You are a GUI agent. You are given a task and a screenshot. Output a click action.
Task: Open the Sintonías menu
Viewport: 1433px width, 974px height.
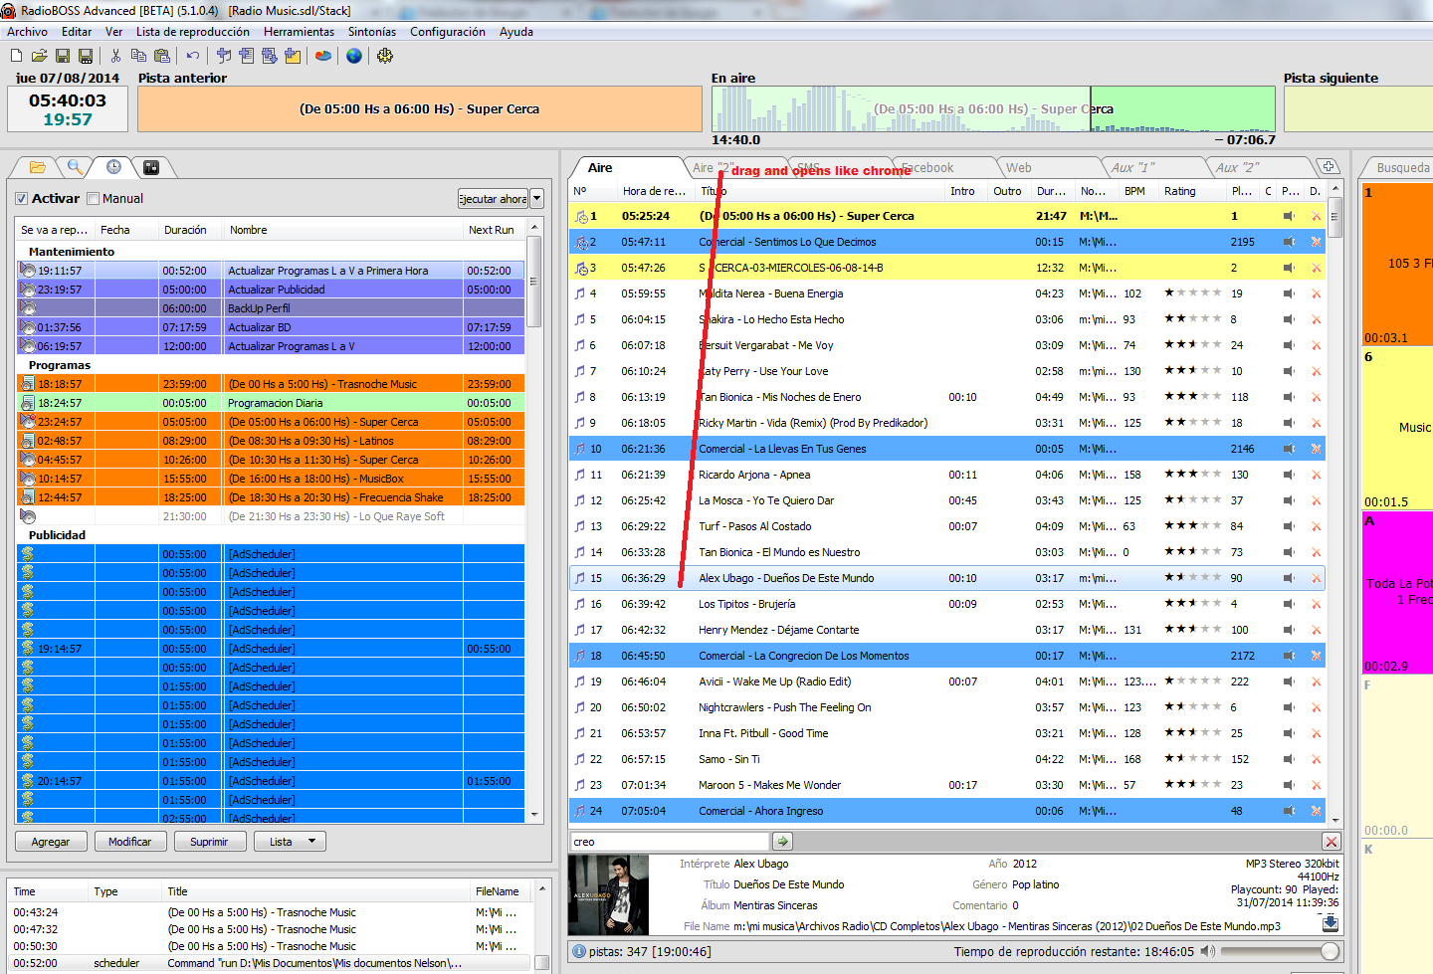[x=372, y=32]
